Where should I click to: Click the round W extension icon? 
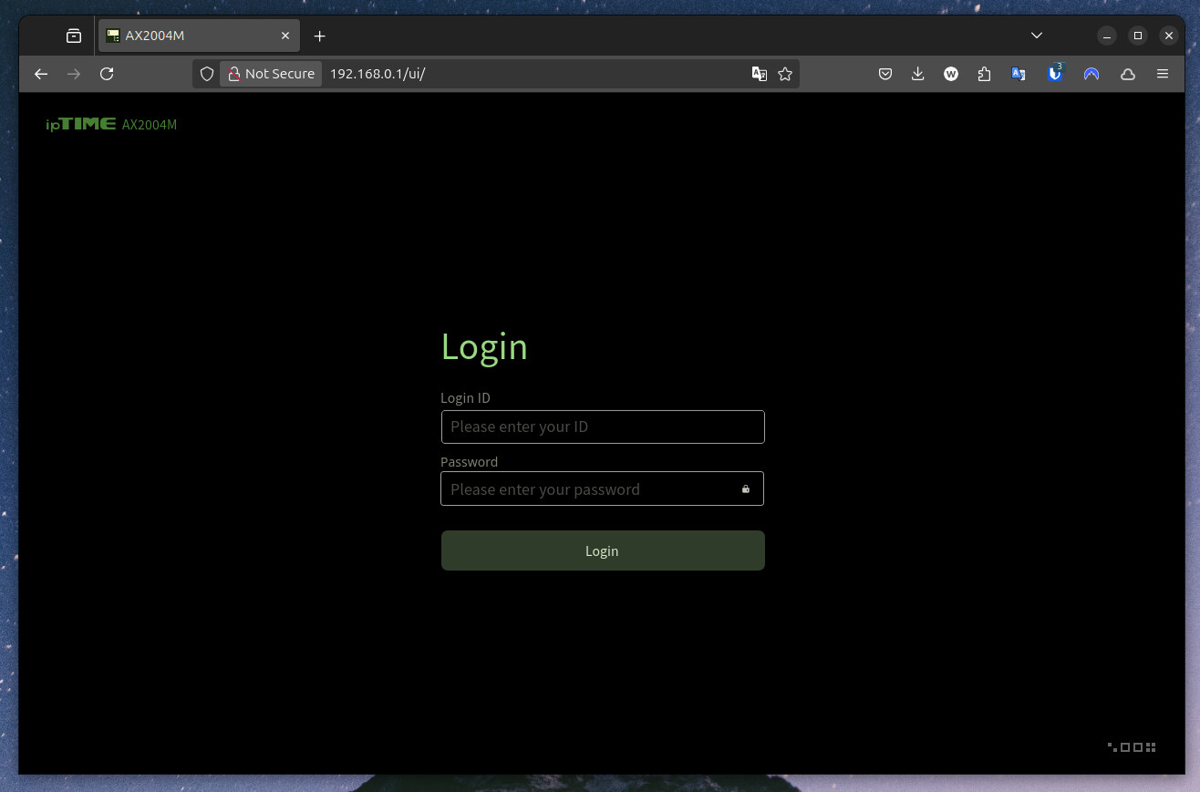pos(951,74)
